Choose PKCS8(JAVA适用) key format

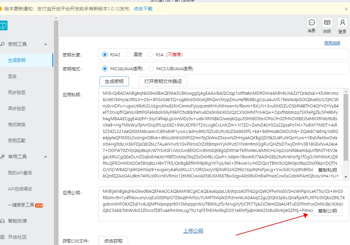click(x=105, y=69)
